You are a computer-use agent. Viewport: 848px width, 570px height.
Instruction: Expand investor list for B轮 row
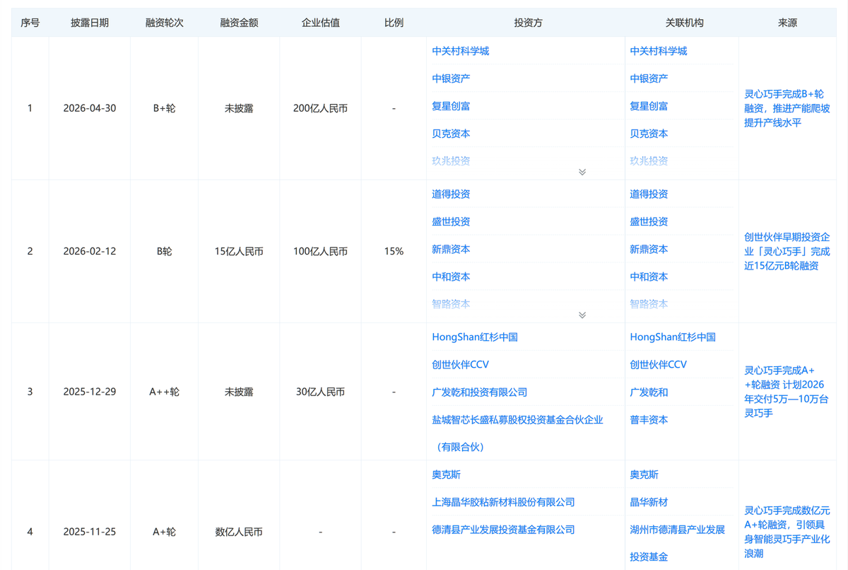pos(582,315)
